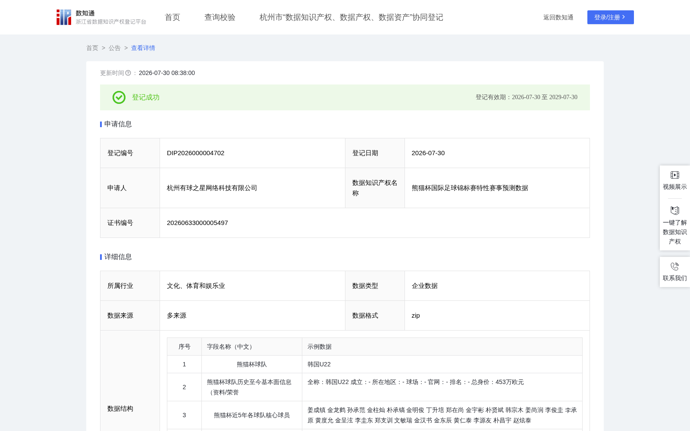Click the 登录/注册 button
Screen dimensions: 690x431
tap(611, 17)
